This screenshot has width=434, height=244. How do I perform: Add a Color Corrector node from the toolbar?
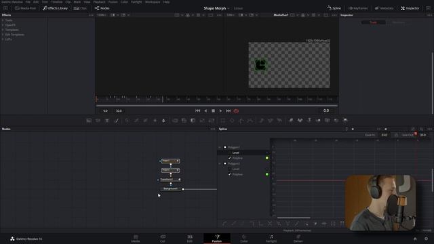(127, 121)
